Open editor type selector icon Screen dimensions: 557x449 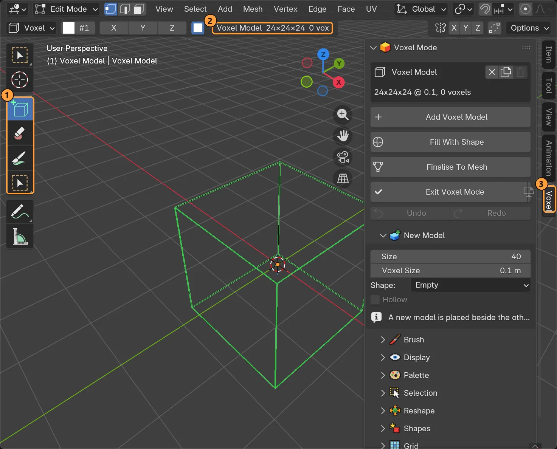click(17, 9)
